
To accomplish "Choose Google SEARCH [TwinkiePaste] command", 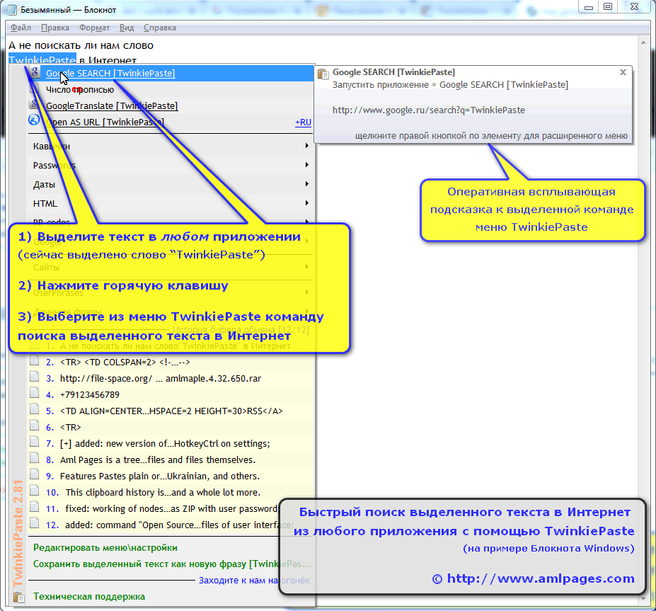I will pos(171,73).
